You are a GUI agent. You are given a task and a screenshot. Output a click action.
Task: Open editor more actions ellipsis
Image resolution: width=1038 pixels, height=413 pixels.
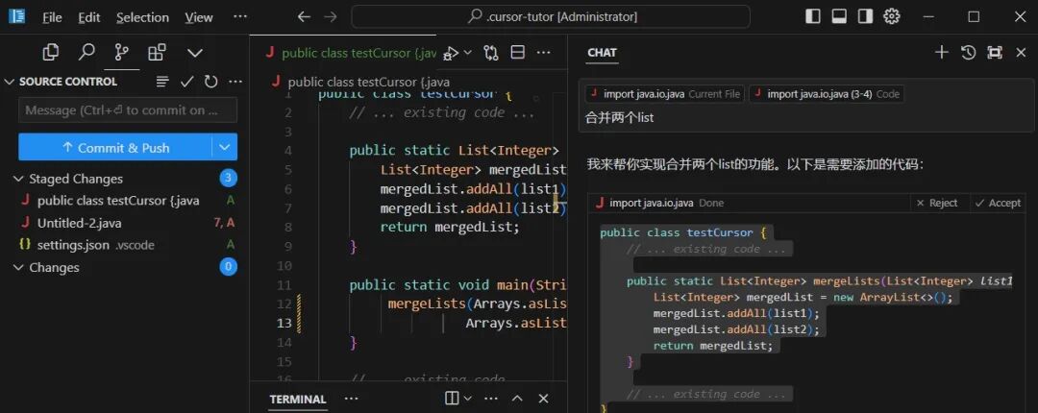543,53
